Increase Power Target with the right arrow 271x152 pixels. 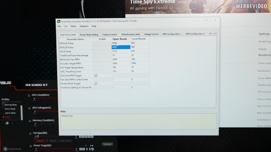[x=76, y=149]
